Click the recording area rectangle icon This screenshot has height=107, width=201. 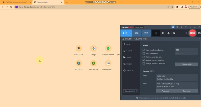coord(123,39)
